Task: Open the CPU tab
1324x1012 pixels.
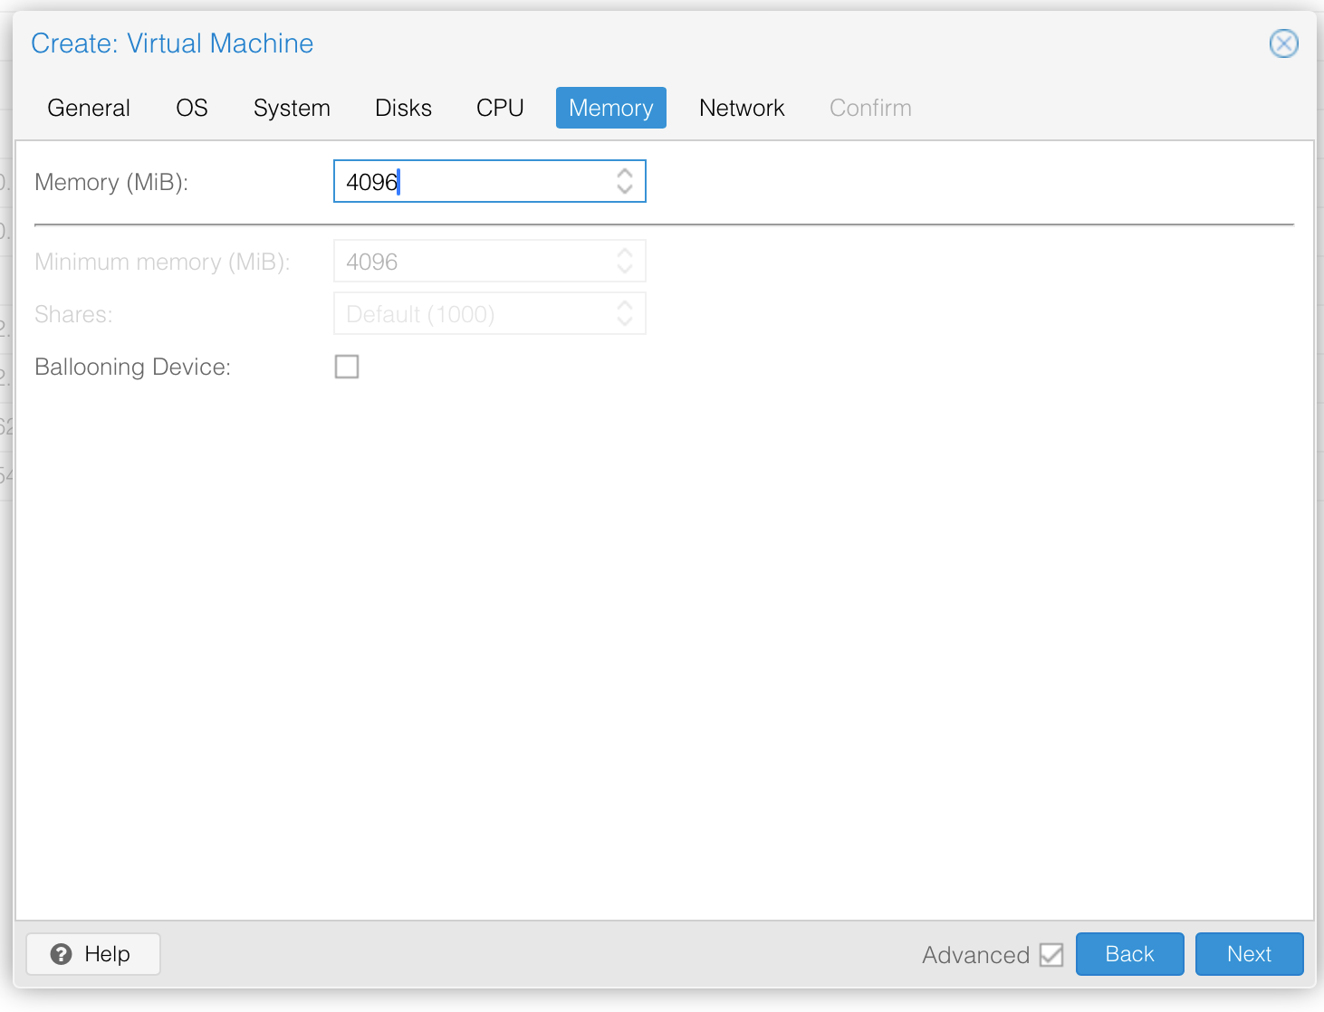Action: click(x=500, y=108)
